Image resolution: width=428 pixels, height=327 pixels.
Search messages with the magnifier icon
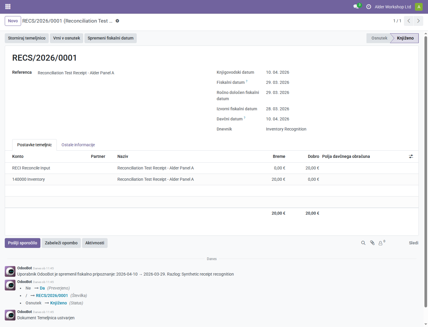click(x=363, y=243)
